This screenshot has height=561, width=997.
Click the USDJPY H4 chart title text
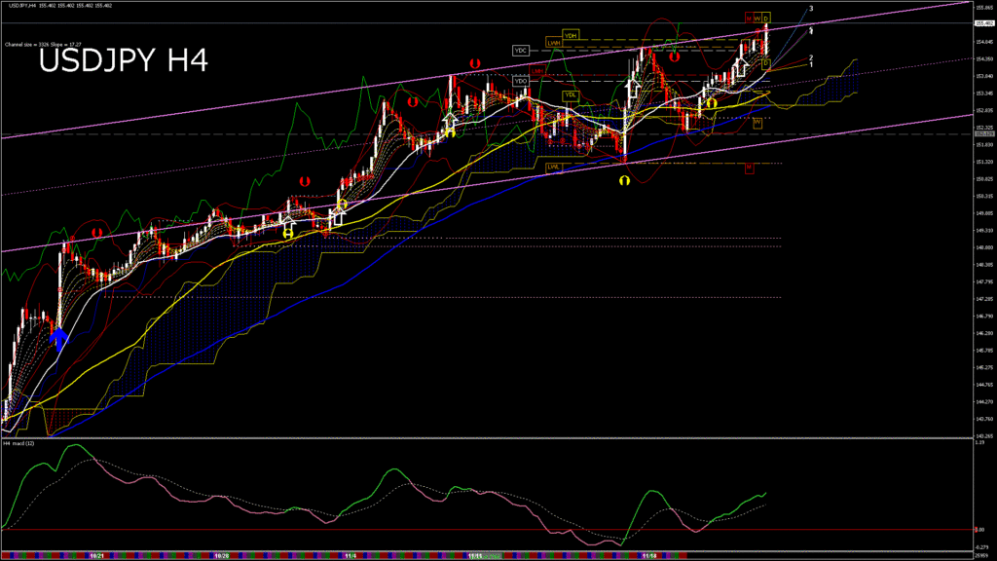pos(123,62)
